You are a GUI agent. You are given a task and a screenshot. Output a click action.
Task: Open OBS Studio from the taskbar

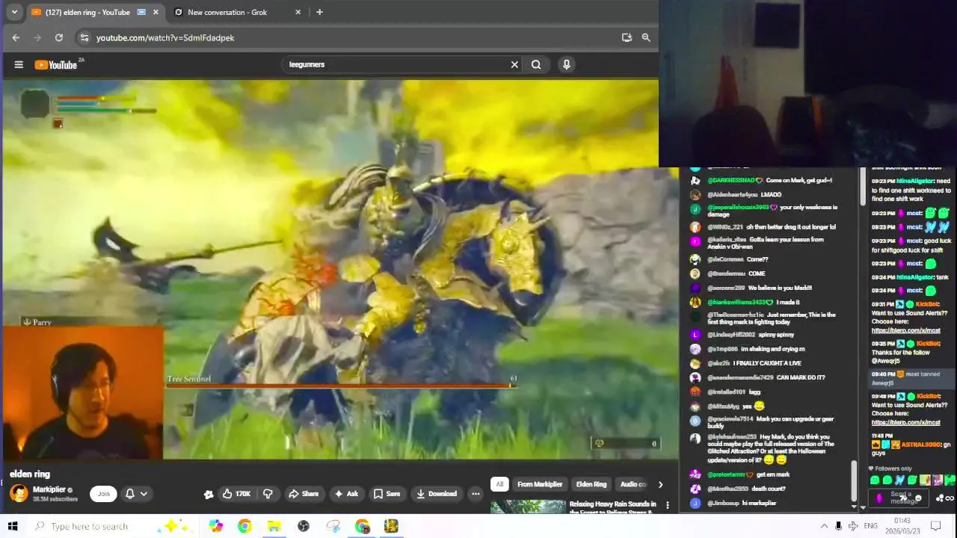pos(304,526)
